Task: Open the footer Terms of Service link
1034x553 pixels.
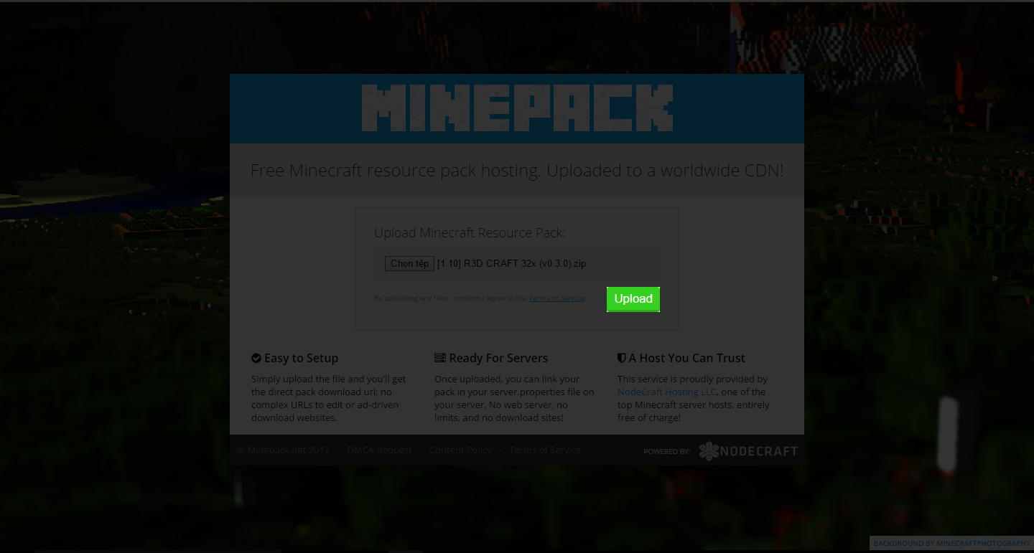Action: [545, 450]
